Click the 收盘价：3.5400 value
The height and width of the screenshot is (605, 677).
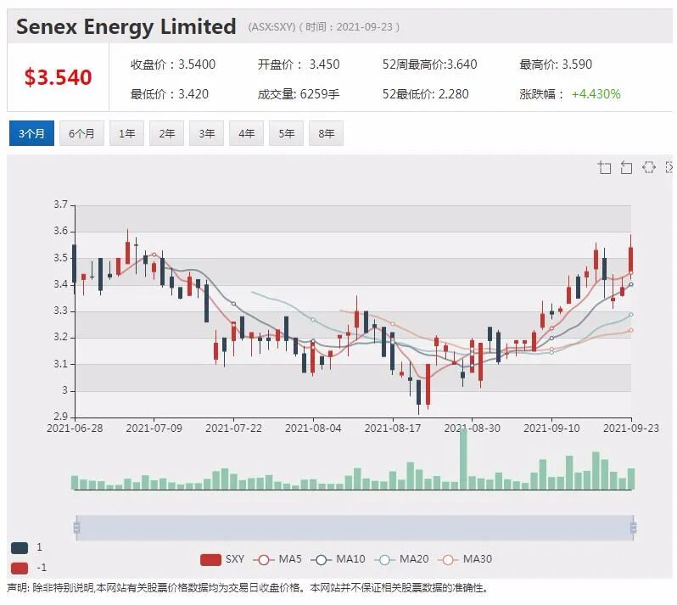click(x=173, y=64)
